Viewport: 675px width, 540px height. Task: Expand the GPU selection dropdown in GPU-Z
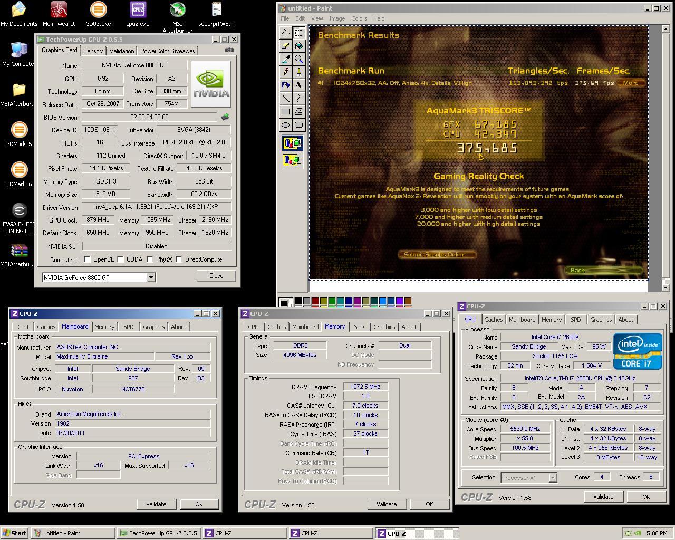point(151,277)
